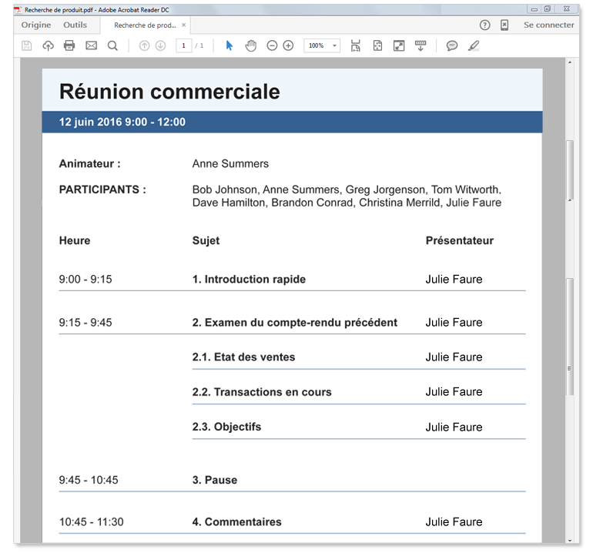The width and height of the screenshot is (593, 560).
Task: Click the page number input field
Action: 184,45
